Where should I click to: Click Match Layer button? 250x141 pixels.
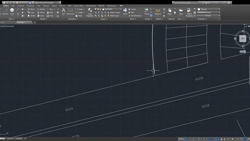click(113, 16)
